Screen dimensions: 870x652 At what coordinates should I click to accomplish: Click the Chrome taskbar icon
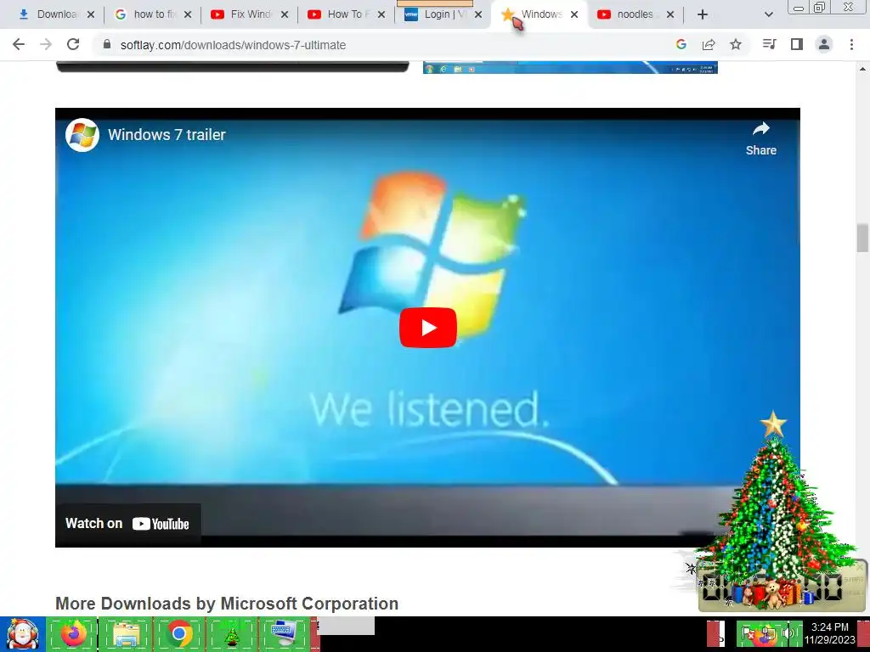coord(179,633)
